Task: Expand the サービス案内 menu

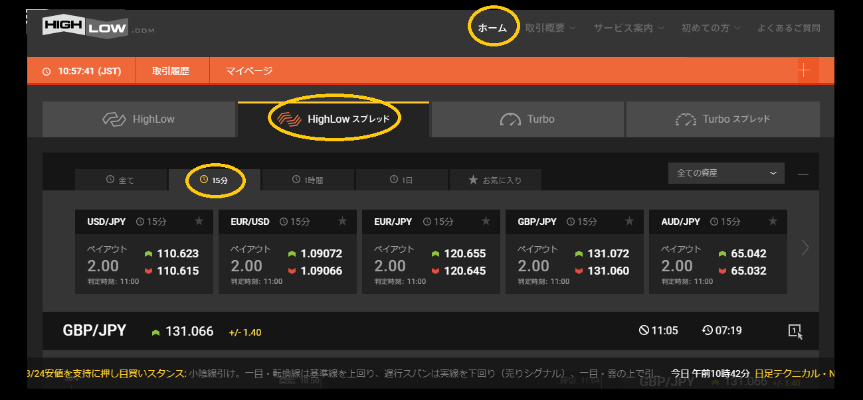Action: pos(627,28)
